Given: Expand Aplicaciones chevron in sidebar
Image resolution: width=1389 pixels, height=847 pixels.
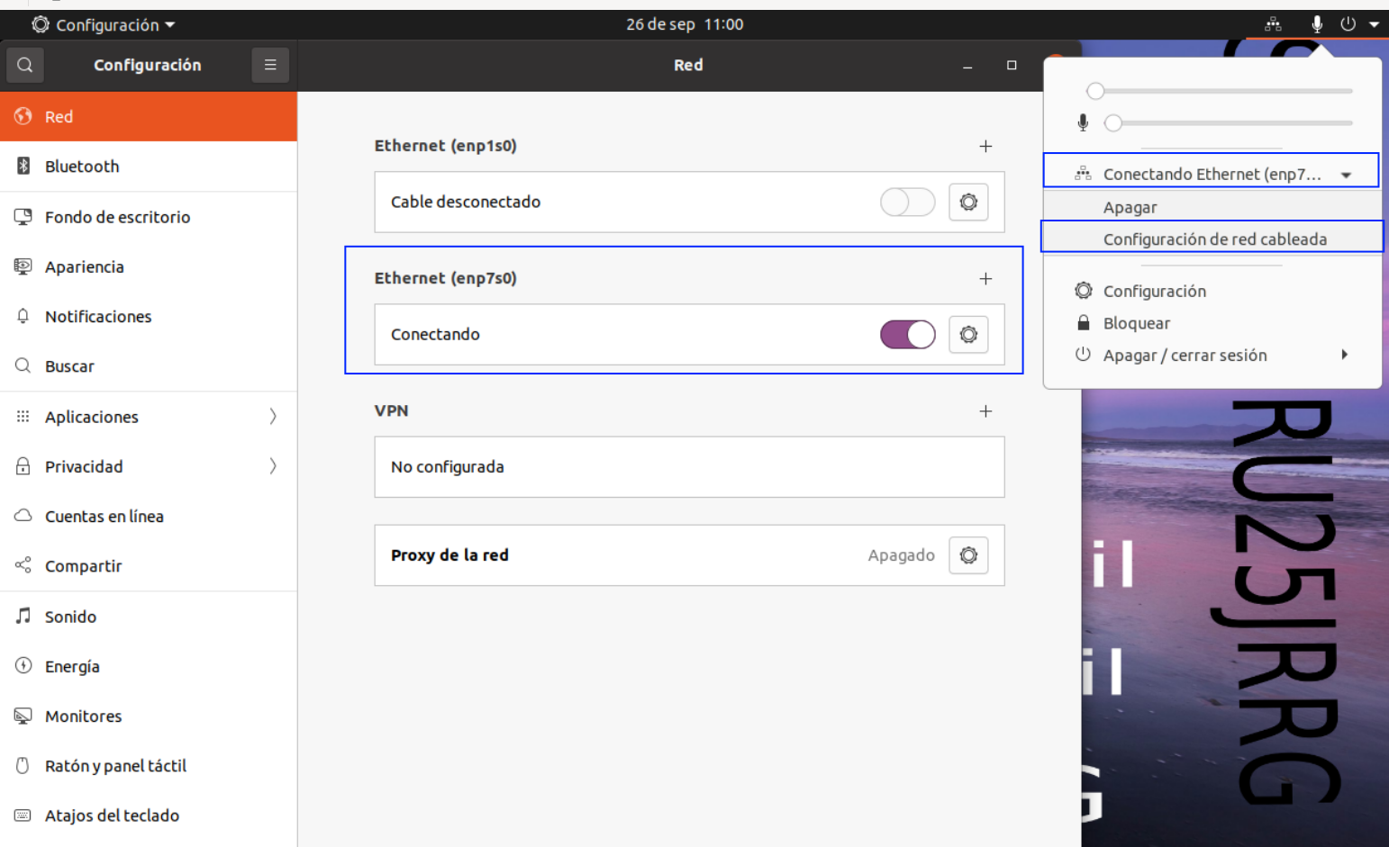Looking at the screenshot, I should (x=273, y=417).
